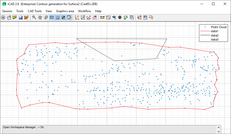Select the ruler measure tool
The height and width of the screenshot is (134, 231).
pyautogui.click(x=102, y=17)
